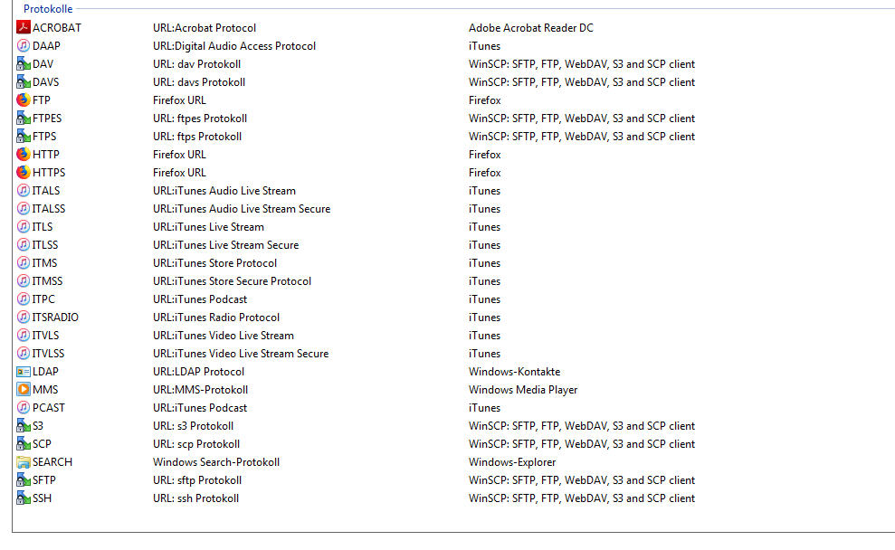This screenshot has height=550, width=895.
Task: Click the Firefox icon next to FTP
Action: (24, 100)
